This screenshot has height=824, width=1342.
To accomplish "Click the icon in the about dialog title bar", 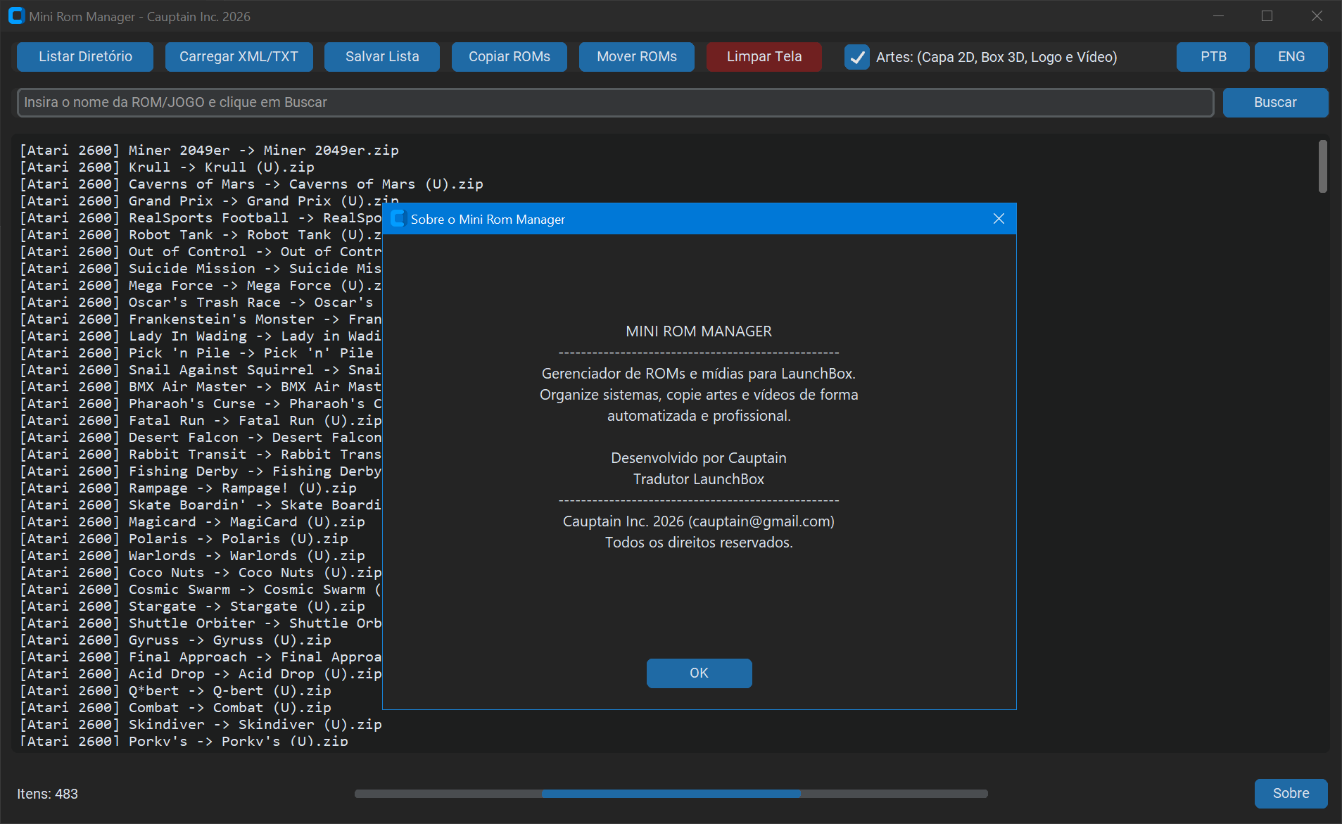I will tap(398, 219).
